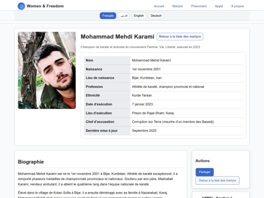
Task: Click the 'Biographie' section heading
Action: click(x=31, y=162)
